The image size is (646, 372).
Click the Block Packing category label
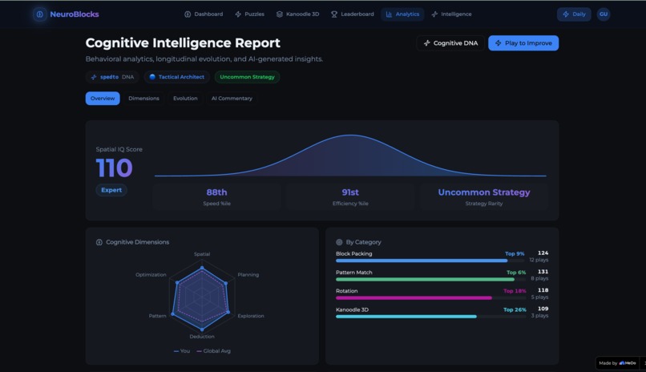pos(354,254)
